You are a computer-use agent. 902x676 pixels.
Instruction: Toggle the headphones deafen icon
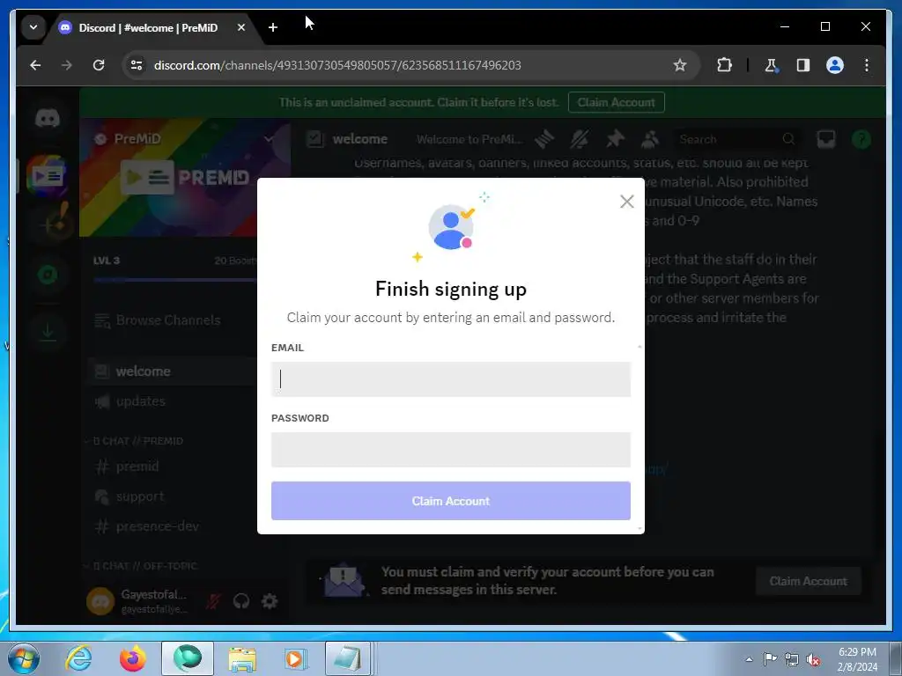241,601
